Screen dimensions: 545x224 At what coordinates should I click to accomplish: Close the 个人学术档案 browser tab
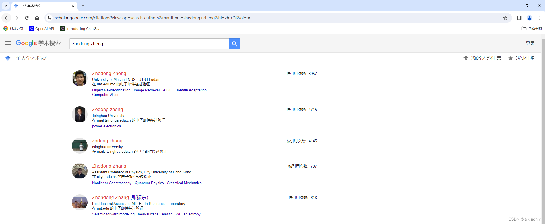pyautogui.click(x=73, y=6)
